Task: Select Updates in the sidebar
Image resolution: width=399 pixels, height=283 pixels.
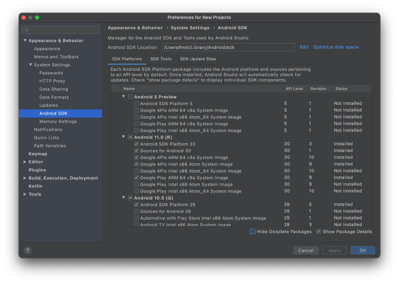Action: (49, 105)
